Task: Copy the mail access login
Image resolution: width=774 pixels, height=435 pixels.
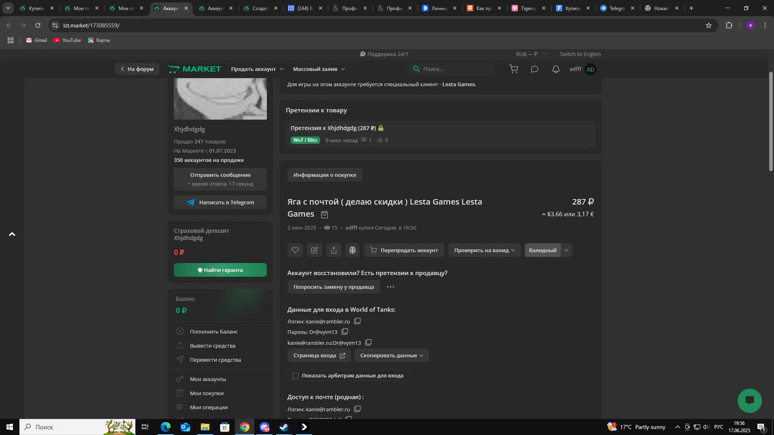Action: pos(357,409)
